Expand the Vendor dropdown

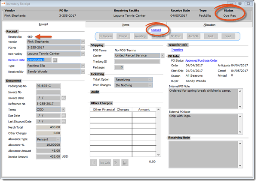pos(83,42)
